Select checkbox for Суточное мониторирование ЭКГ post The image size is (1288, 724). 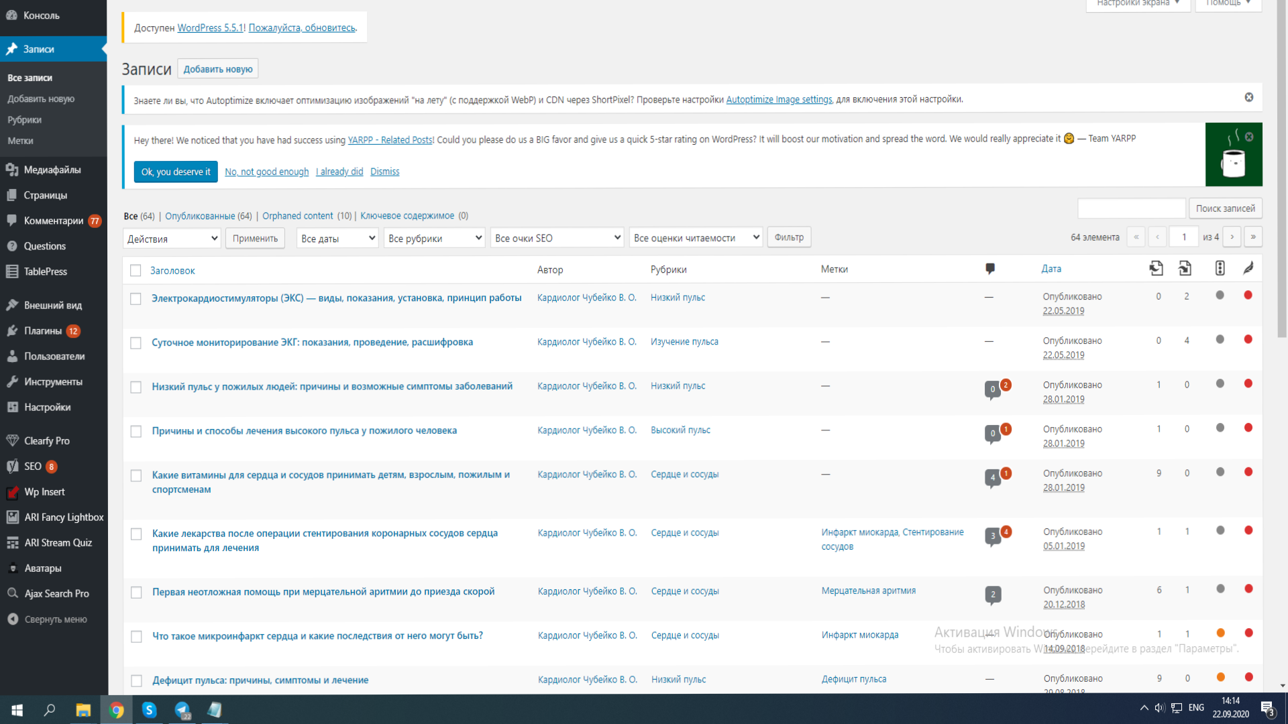[136, 343]
